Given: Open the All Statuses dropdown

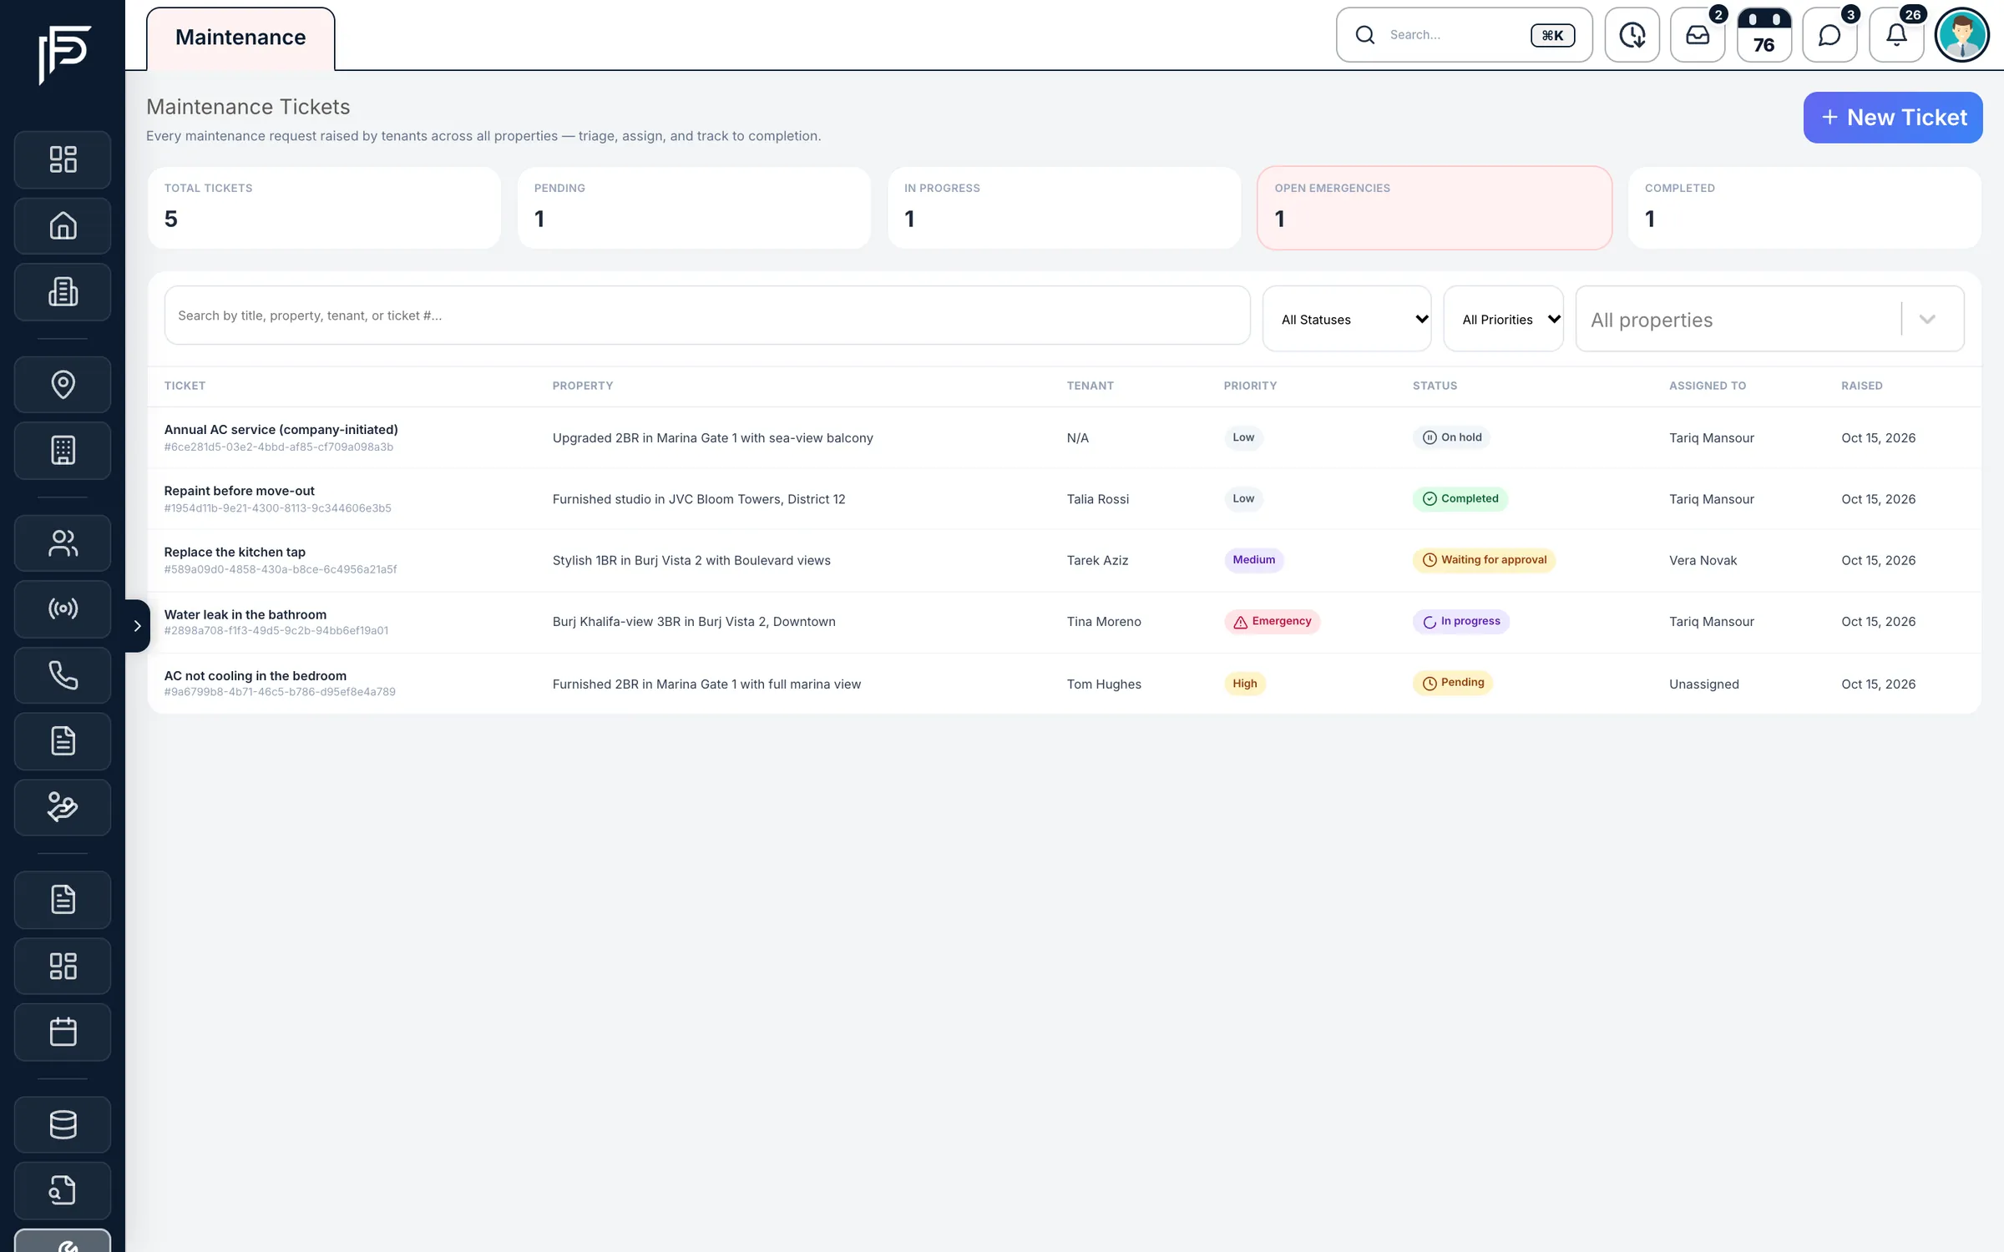Looking at the screenshot, I should pos(1347,319).
